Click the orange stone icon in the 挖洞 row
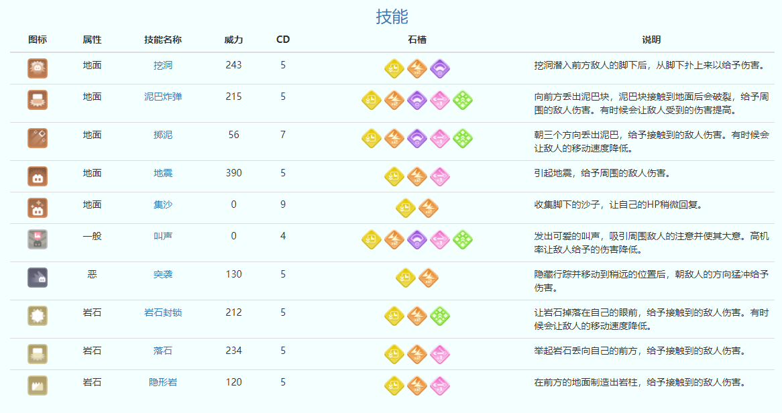Screen dimensions: 782x413 tap(417, 68)
